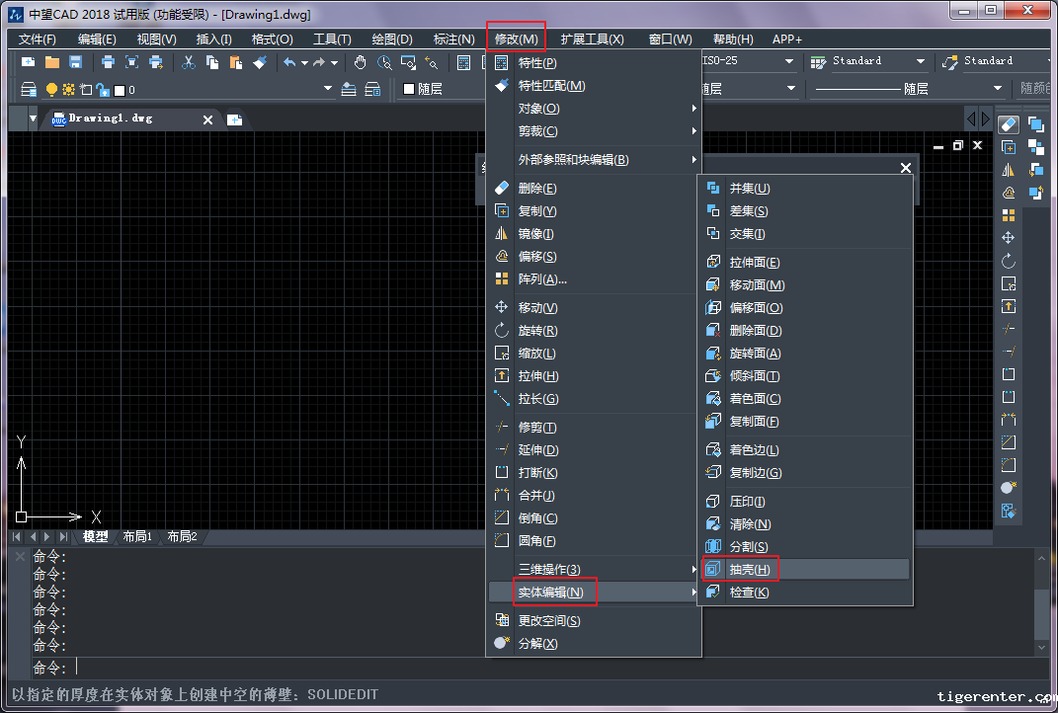This screenshot has width=1058, height=713.
Task: Click the white layer color swatch
Action: [x=119, y=90]
